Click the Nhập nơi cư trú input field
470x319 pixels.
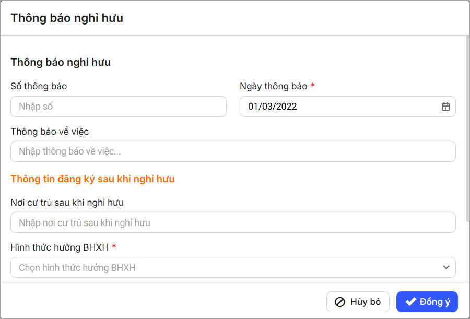[x=232, y=222]
